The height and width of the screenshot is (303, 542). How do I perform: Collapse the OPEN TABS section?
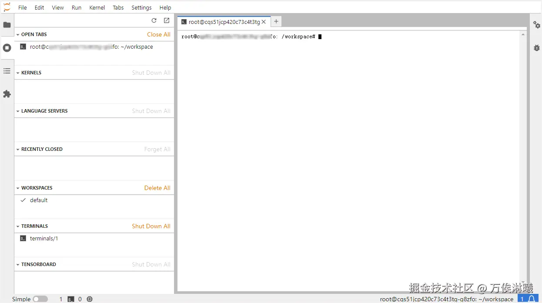click(18, 34)
